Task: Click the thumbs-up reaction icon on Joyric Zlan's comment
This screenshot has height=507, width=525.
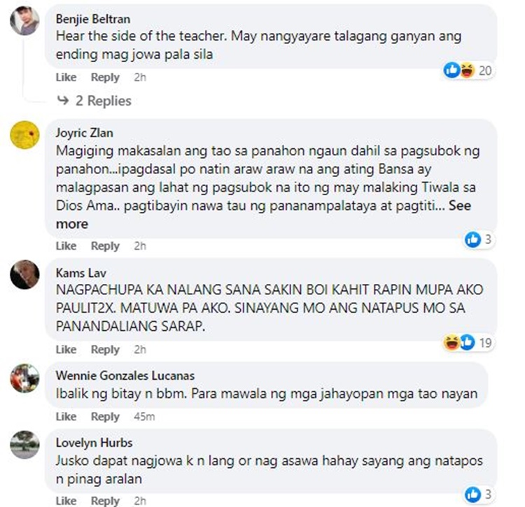Action: click(x=472, y=239)
